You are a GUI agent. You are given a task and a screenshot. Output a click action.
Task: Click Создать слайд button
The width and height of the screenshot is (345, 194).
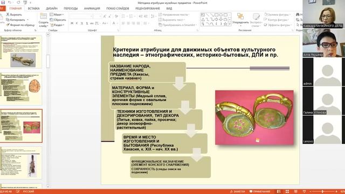coord(43,20)
